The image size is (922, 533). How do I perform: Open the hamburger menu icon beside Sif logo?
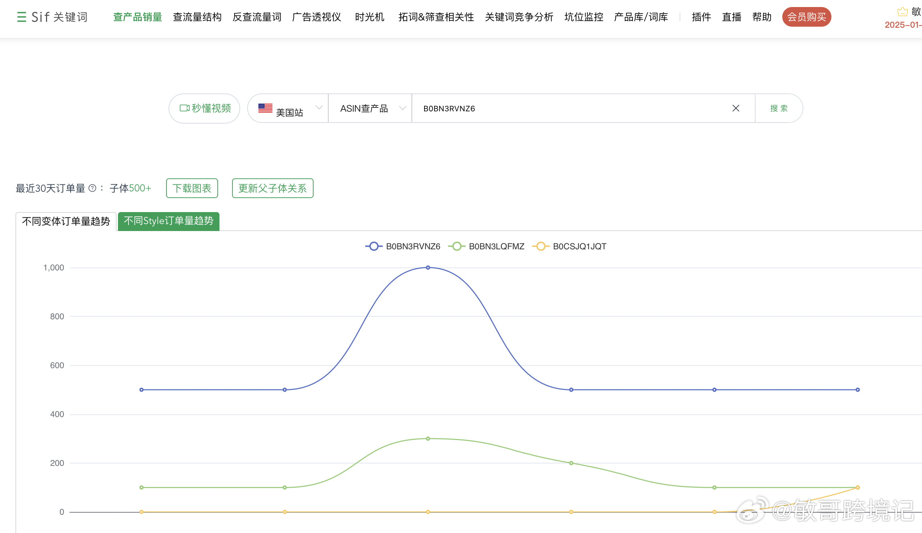(x=21, y=17)
